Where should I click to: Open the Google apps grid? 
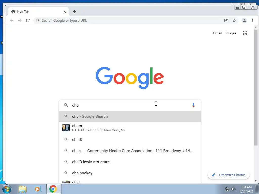[x=245, y=33]
